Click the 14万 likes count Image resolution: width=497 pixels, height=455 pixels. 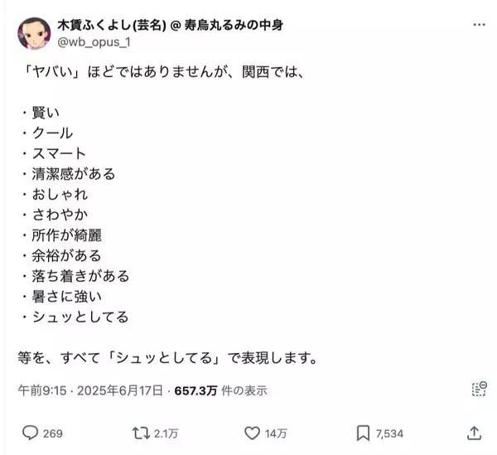277,433
